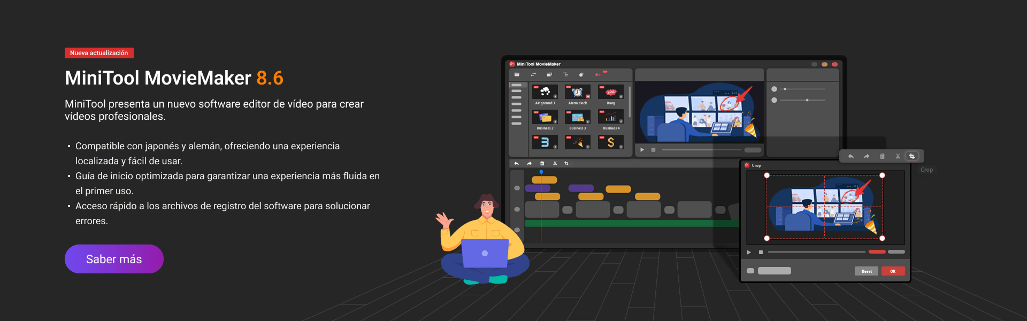Viewport: 1027px width, 321px height.
Task: Click download icon on Air ground 3 thumbnail
Action: 555,97
